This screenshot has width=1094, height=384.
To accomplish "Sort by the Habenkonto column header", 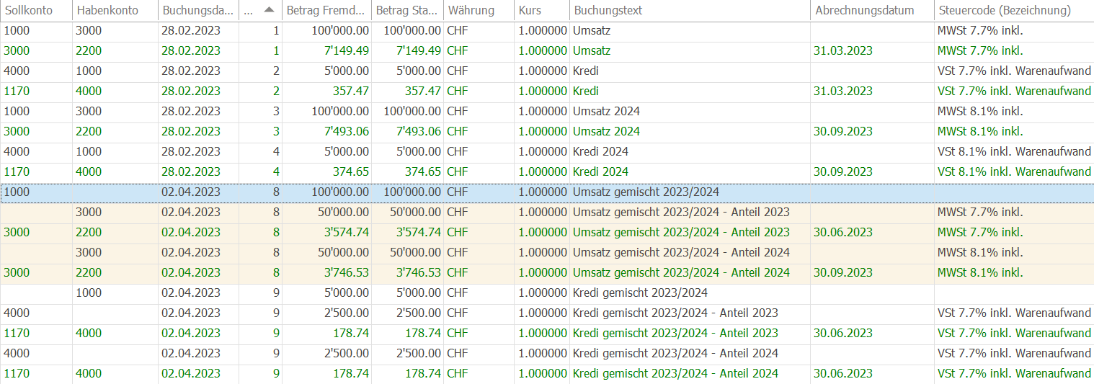I will (115, 10).
